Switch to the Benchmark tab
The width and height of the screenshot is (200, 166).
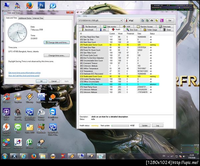[88, 30]
